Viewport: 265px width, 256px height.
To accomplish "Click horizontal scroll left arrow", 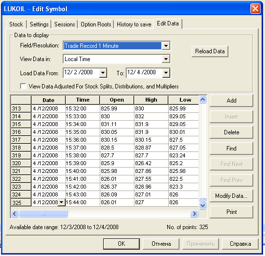I will pos(15,214).
